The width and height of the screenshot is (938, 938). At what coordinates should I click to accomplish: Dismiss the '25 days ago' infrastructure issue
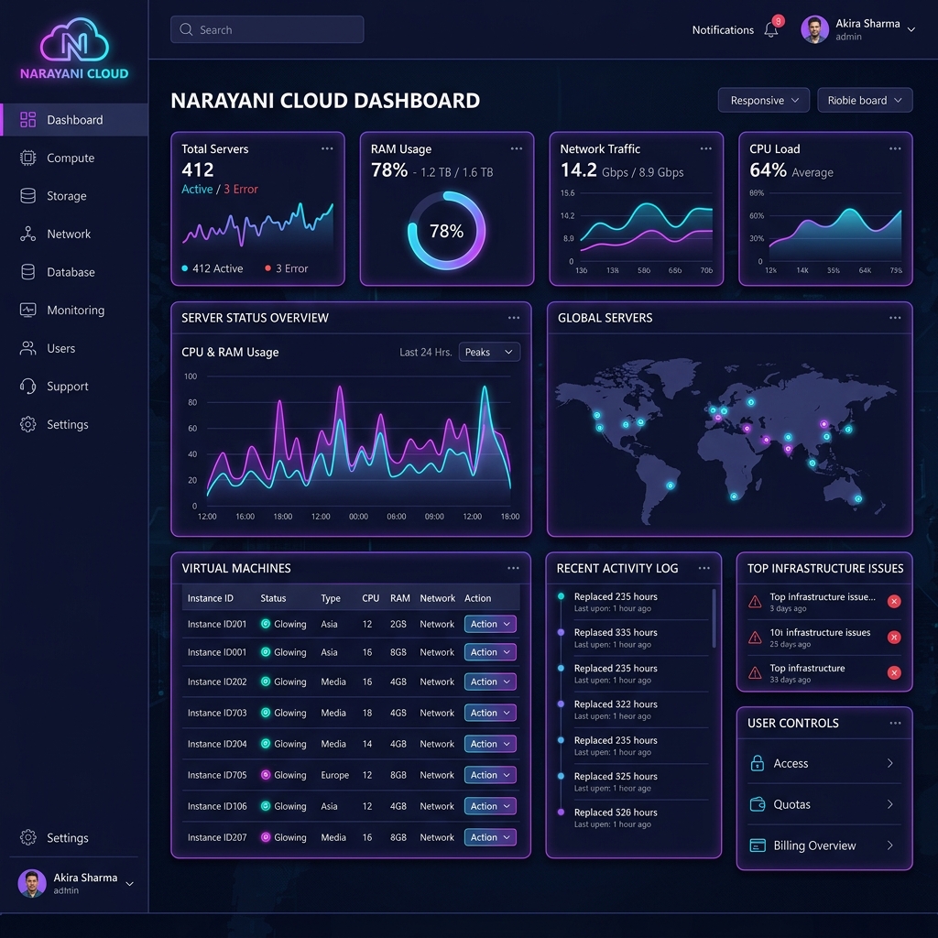[x=894, y=638]
